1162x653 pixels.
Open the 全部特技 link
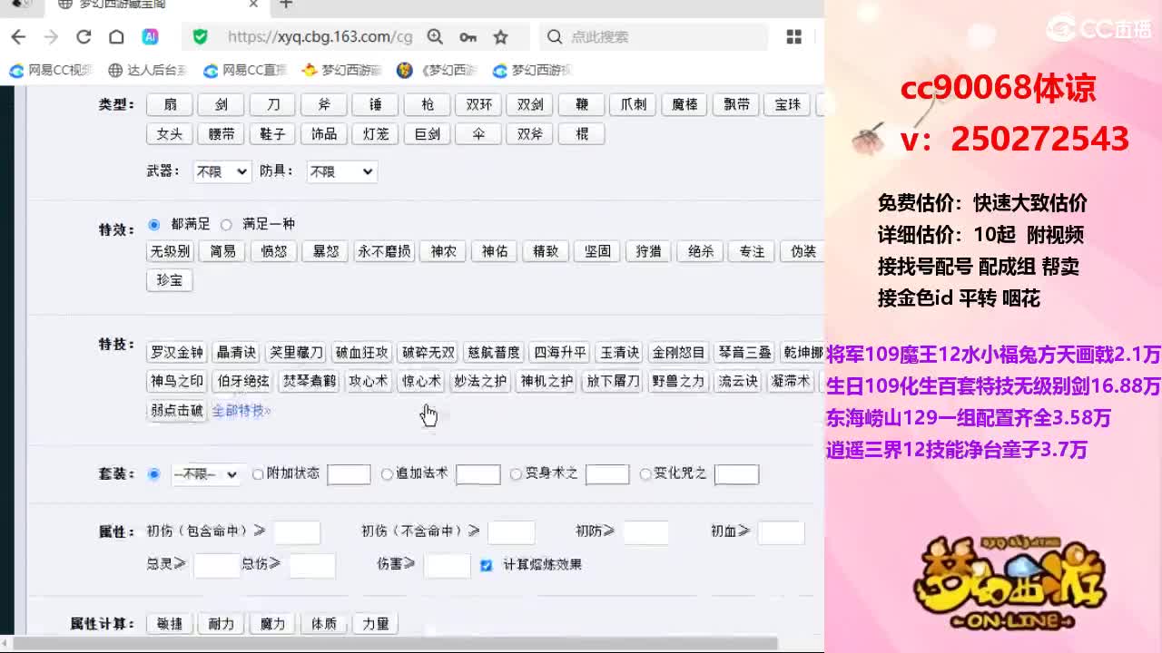tap(241, 411)
